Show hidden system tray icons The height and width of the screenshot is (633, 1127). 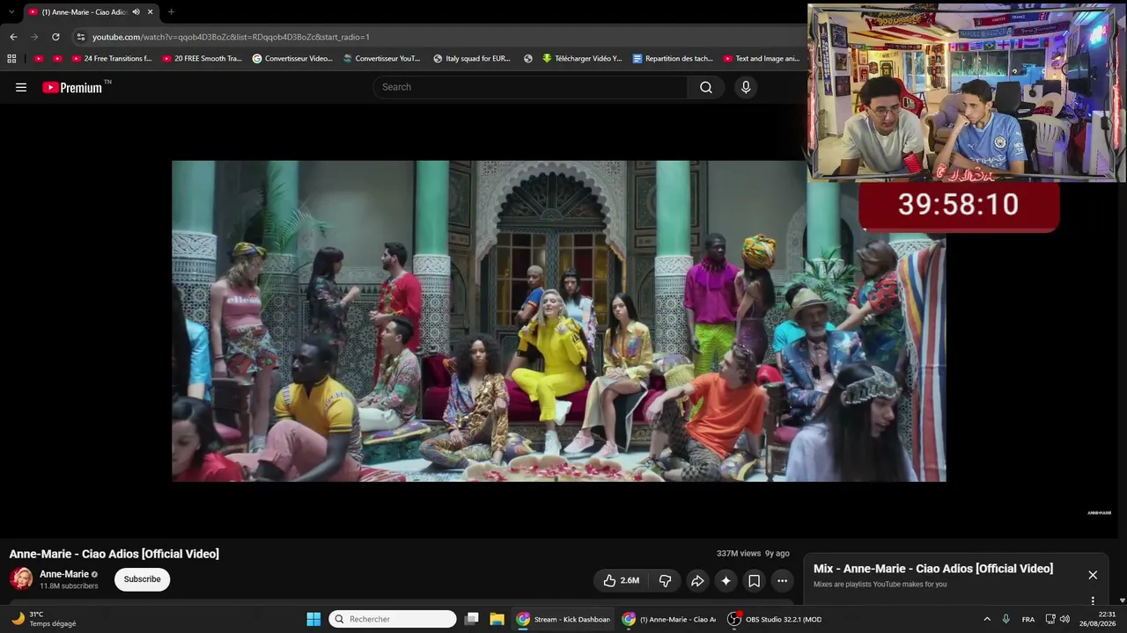(x=987, y=619)
